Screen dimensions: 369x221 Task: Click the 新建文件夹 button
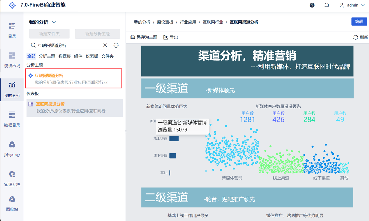click(x=49, y=34)
